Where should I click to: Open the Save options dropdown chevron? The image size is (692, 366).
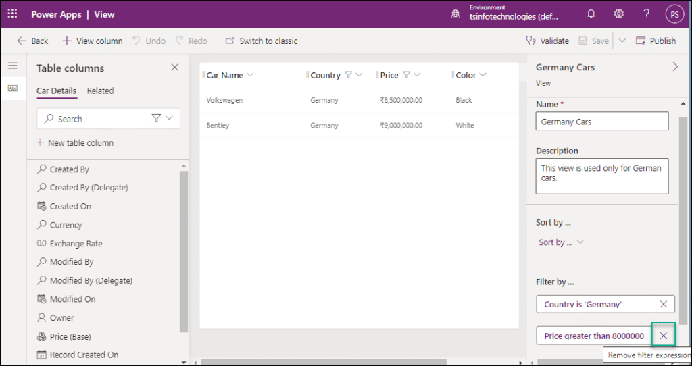pos(622,41)
